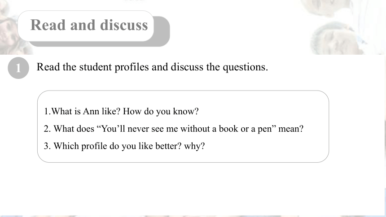The height and width of the screenshot is (217, 386).
Task: Click question 1 "What is Ann like?"
Action: point(82,112)
